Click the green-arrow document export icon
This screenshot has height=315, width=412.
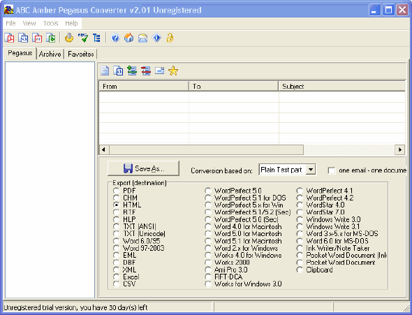[51, 38]
